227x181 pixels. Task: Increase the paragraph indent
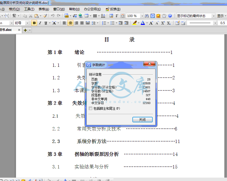(x=126, y=23)
